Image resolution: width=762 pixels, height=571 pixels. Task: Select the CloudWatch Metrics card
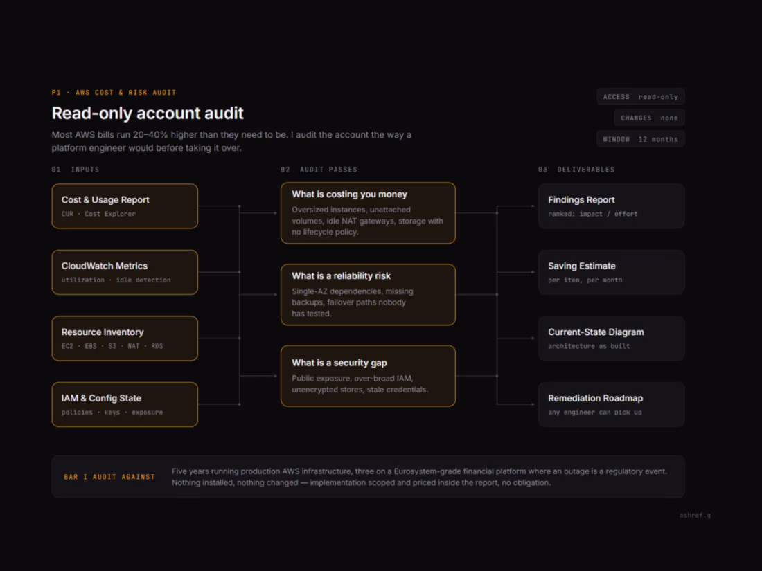pyautogui.click(x=125, y=272)
